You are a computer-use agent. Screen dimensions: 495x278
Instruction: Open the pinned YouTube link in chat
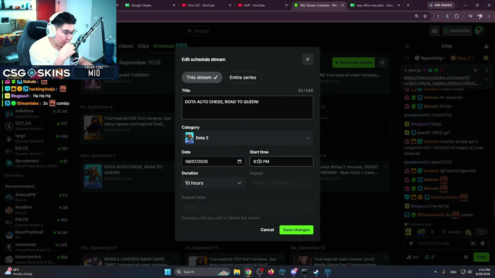pos(442,80)
